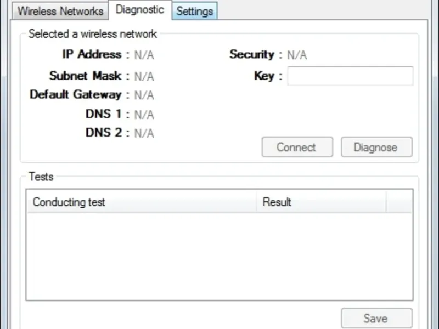439x329 pixels.
Task: Switch to the Wireless Networks tab
Action: [x=60, y=11]
